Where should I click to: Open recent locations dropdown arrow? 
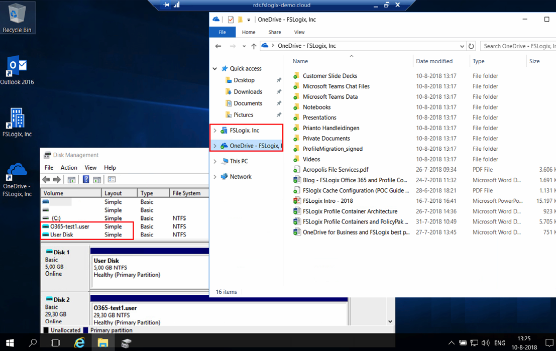point(244,46)
